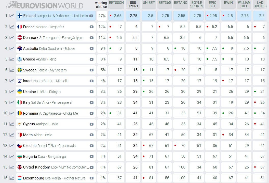Open the Romania Choke Me entry

pos(50,113)
